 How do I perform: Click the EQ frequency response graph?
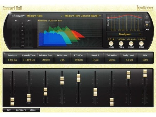[124, 23]
